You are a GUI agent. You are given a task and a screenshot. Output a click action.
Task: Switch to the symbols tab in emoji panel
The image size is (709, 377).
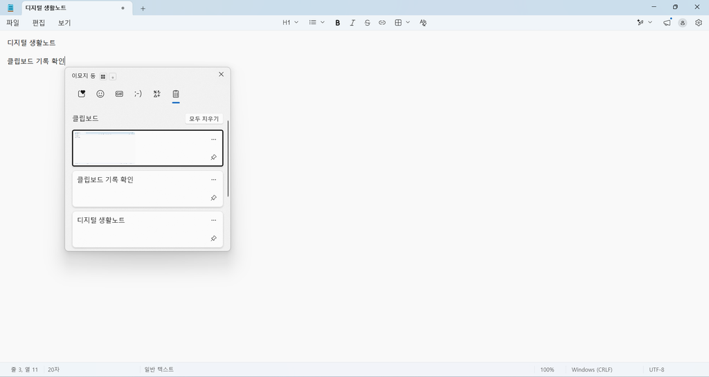[x=157, y=94]
